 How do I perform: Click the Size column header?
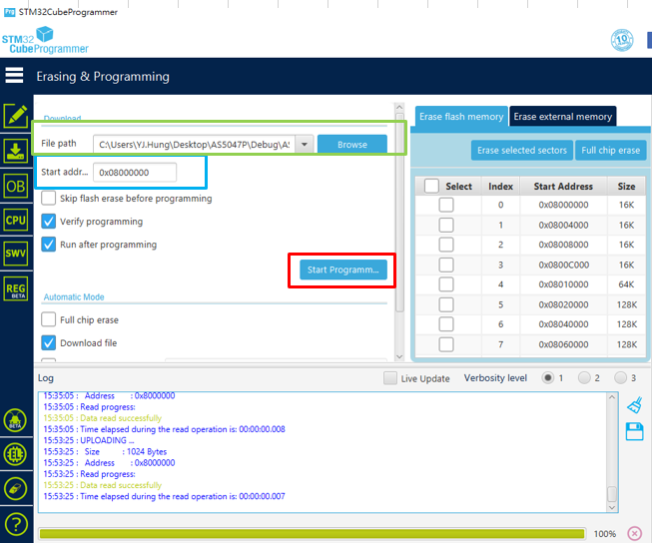pyautogui.click(x=626, y=187)
